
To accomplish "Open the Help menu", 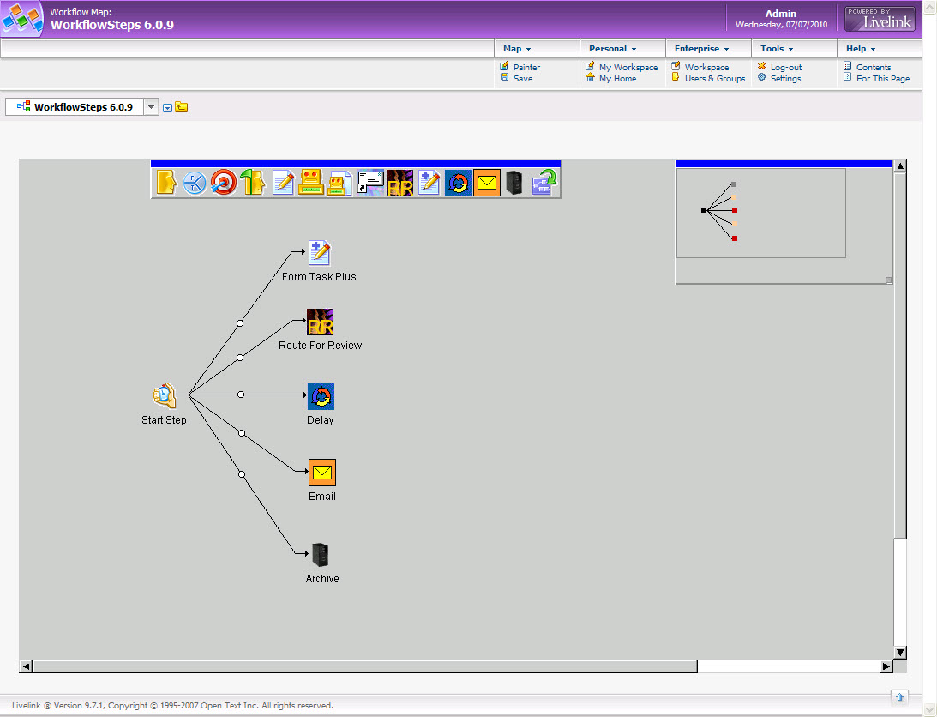I will point(861,48).
